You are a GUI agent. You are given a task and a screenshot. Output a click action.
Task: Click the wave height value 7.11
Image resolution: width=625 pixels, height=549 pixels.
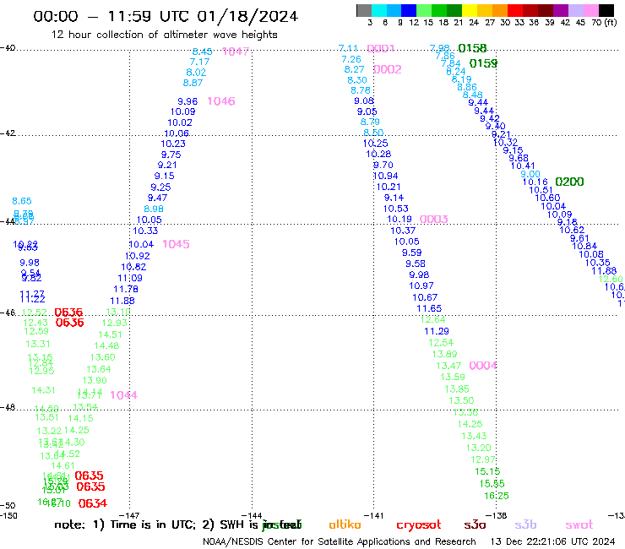tap(348, 48)
